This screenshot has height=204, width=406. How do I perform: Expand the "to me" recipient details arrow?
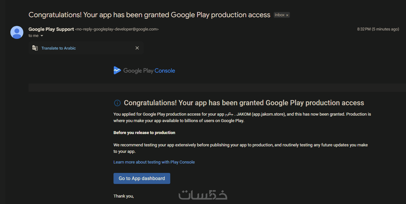pos(42,36)
